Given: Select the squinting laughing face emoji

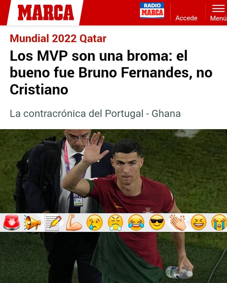Looking at the screenshot, I should coord(199,222).
